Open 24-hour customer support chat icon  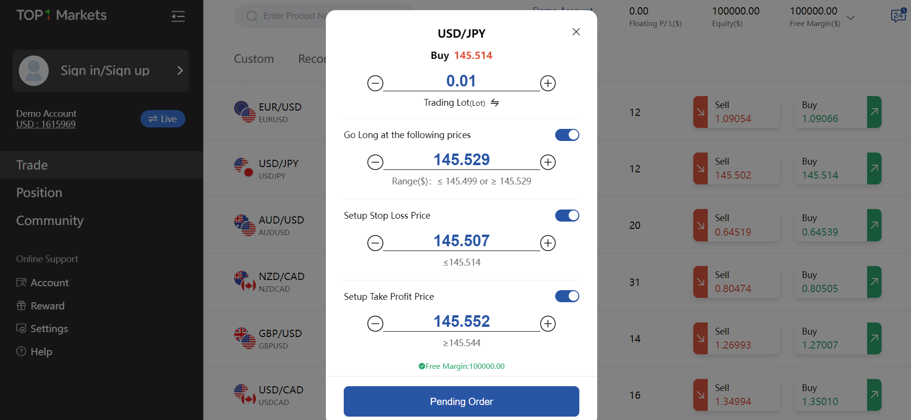[x=898, y=15]
